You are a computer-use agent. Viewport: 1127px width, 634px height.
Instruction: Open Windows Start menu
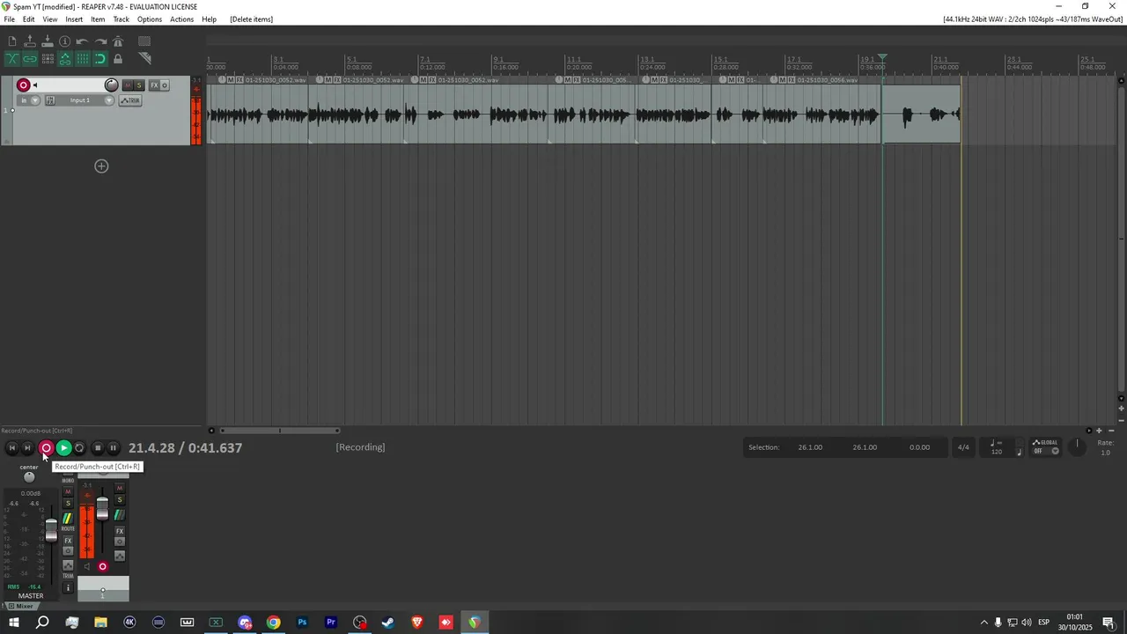pos(14,623)
